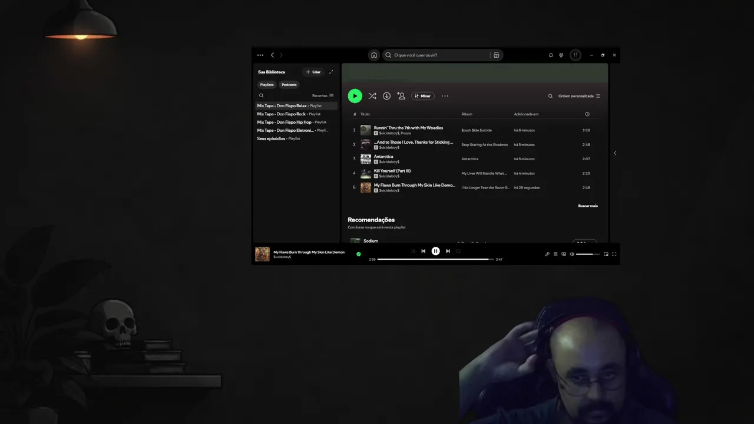
Task: Open the playlist more options dots
Action: tap(445, 96)
